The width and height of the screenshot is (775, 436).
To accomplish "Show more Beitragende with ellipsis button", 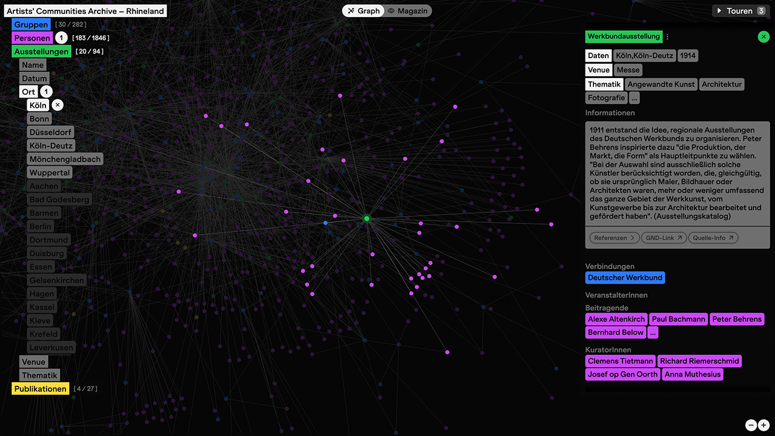I will [653, 332].
